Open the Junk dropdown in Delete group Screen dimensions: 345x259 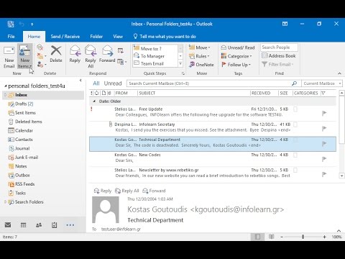click(42, 65)
